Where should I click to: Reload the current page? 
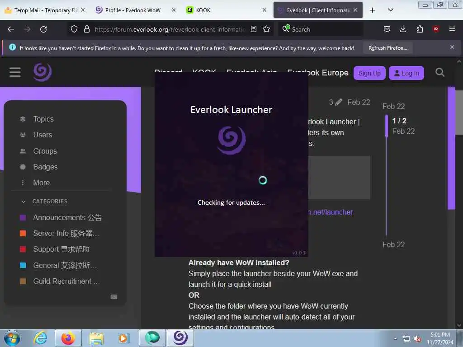(x=43, y=29)
